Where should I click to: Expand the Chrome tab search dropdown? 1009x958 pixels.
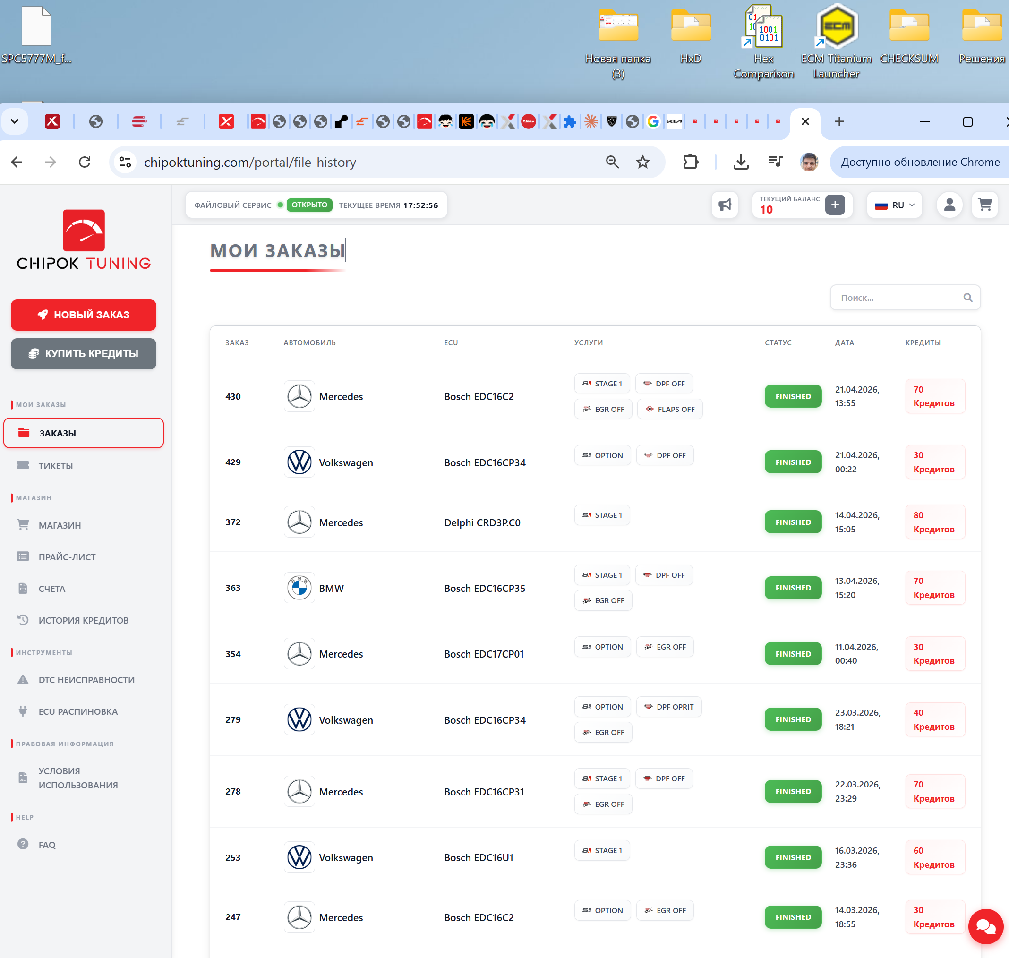(x=14, y=121)
